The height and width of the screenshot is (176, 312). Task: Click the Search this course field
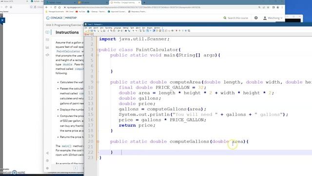pyautogui.click(x=236, y=18)
